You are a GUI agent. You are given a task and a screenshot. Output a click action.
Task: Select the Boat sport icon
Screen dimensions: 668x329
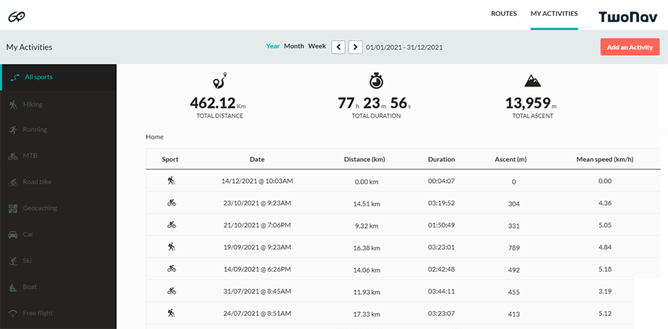pos(13,287)
